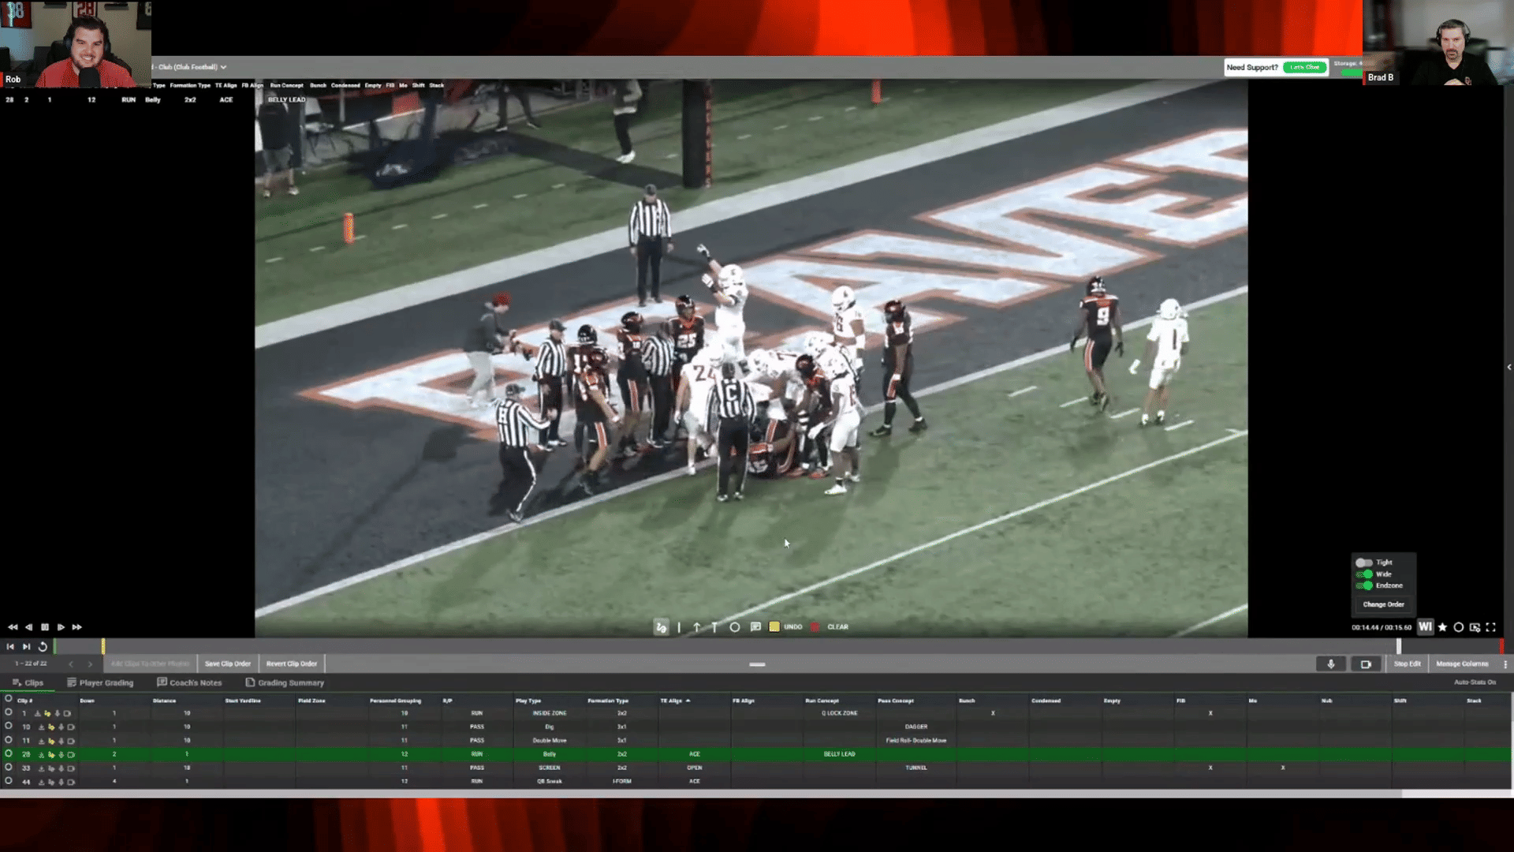Select the freehand draw annotation tool

(x=661, y=627)
